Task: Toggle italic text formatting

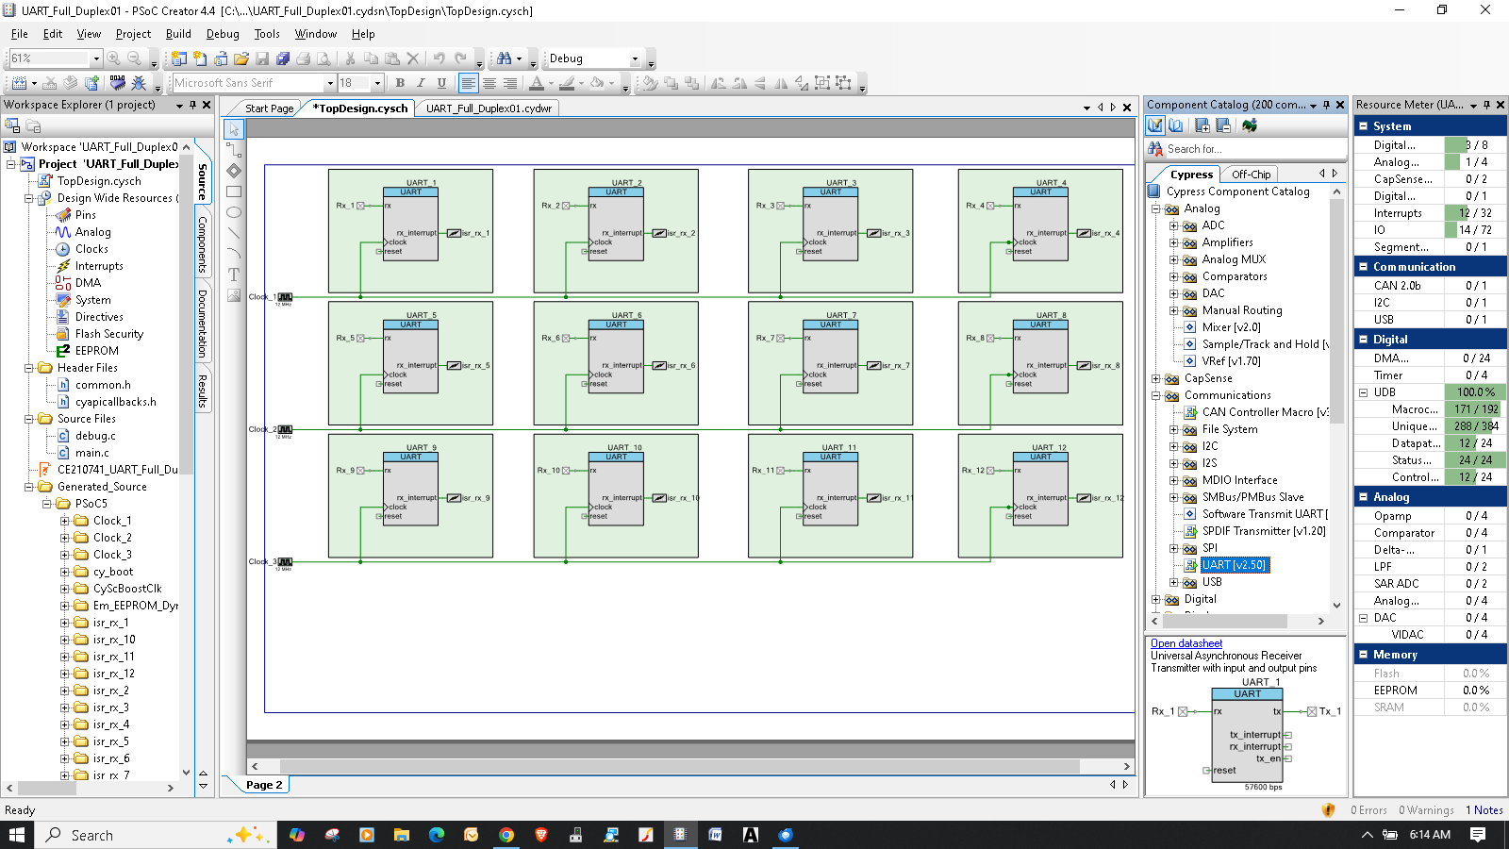Action: click(x=421, y=83)
